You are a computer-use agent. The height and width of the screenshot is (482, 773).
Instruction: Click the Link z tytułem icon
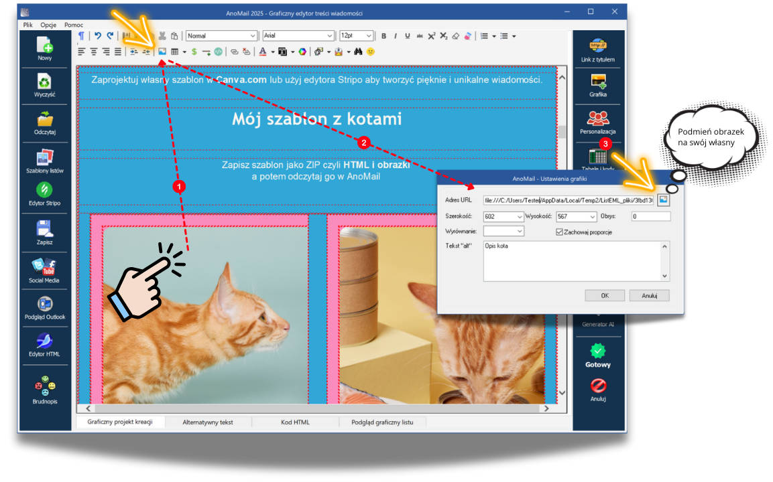(597, 46)
